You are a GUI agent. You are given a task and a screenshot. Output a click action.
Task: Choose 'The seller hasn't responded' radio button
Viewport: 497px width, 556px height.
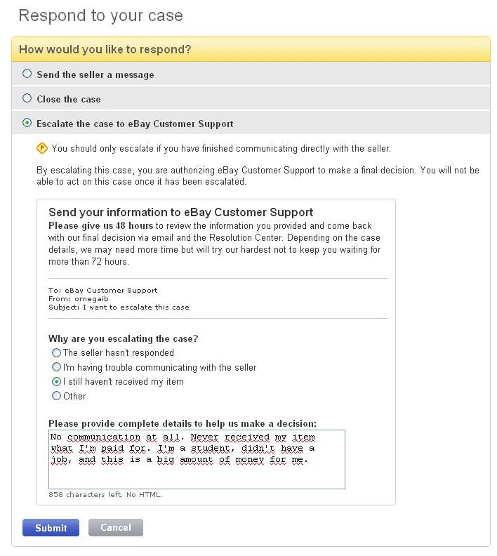coord(57,352)
